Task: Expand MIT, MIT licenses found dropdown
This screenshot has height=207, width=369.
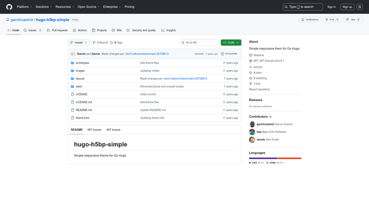Action: point(269,61)
